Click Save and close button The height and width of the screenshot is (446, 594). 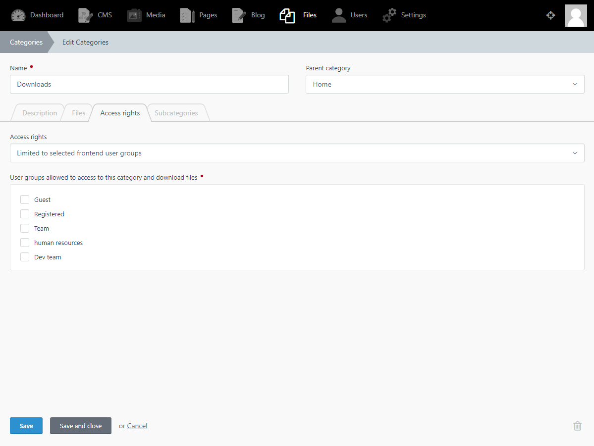tap(81, 426)
